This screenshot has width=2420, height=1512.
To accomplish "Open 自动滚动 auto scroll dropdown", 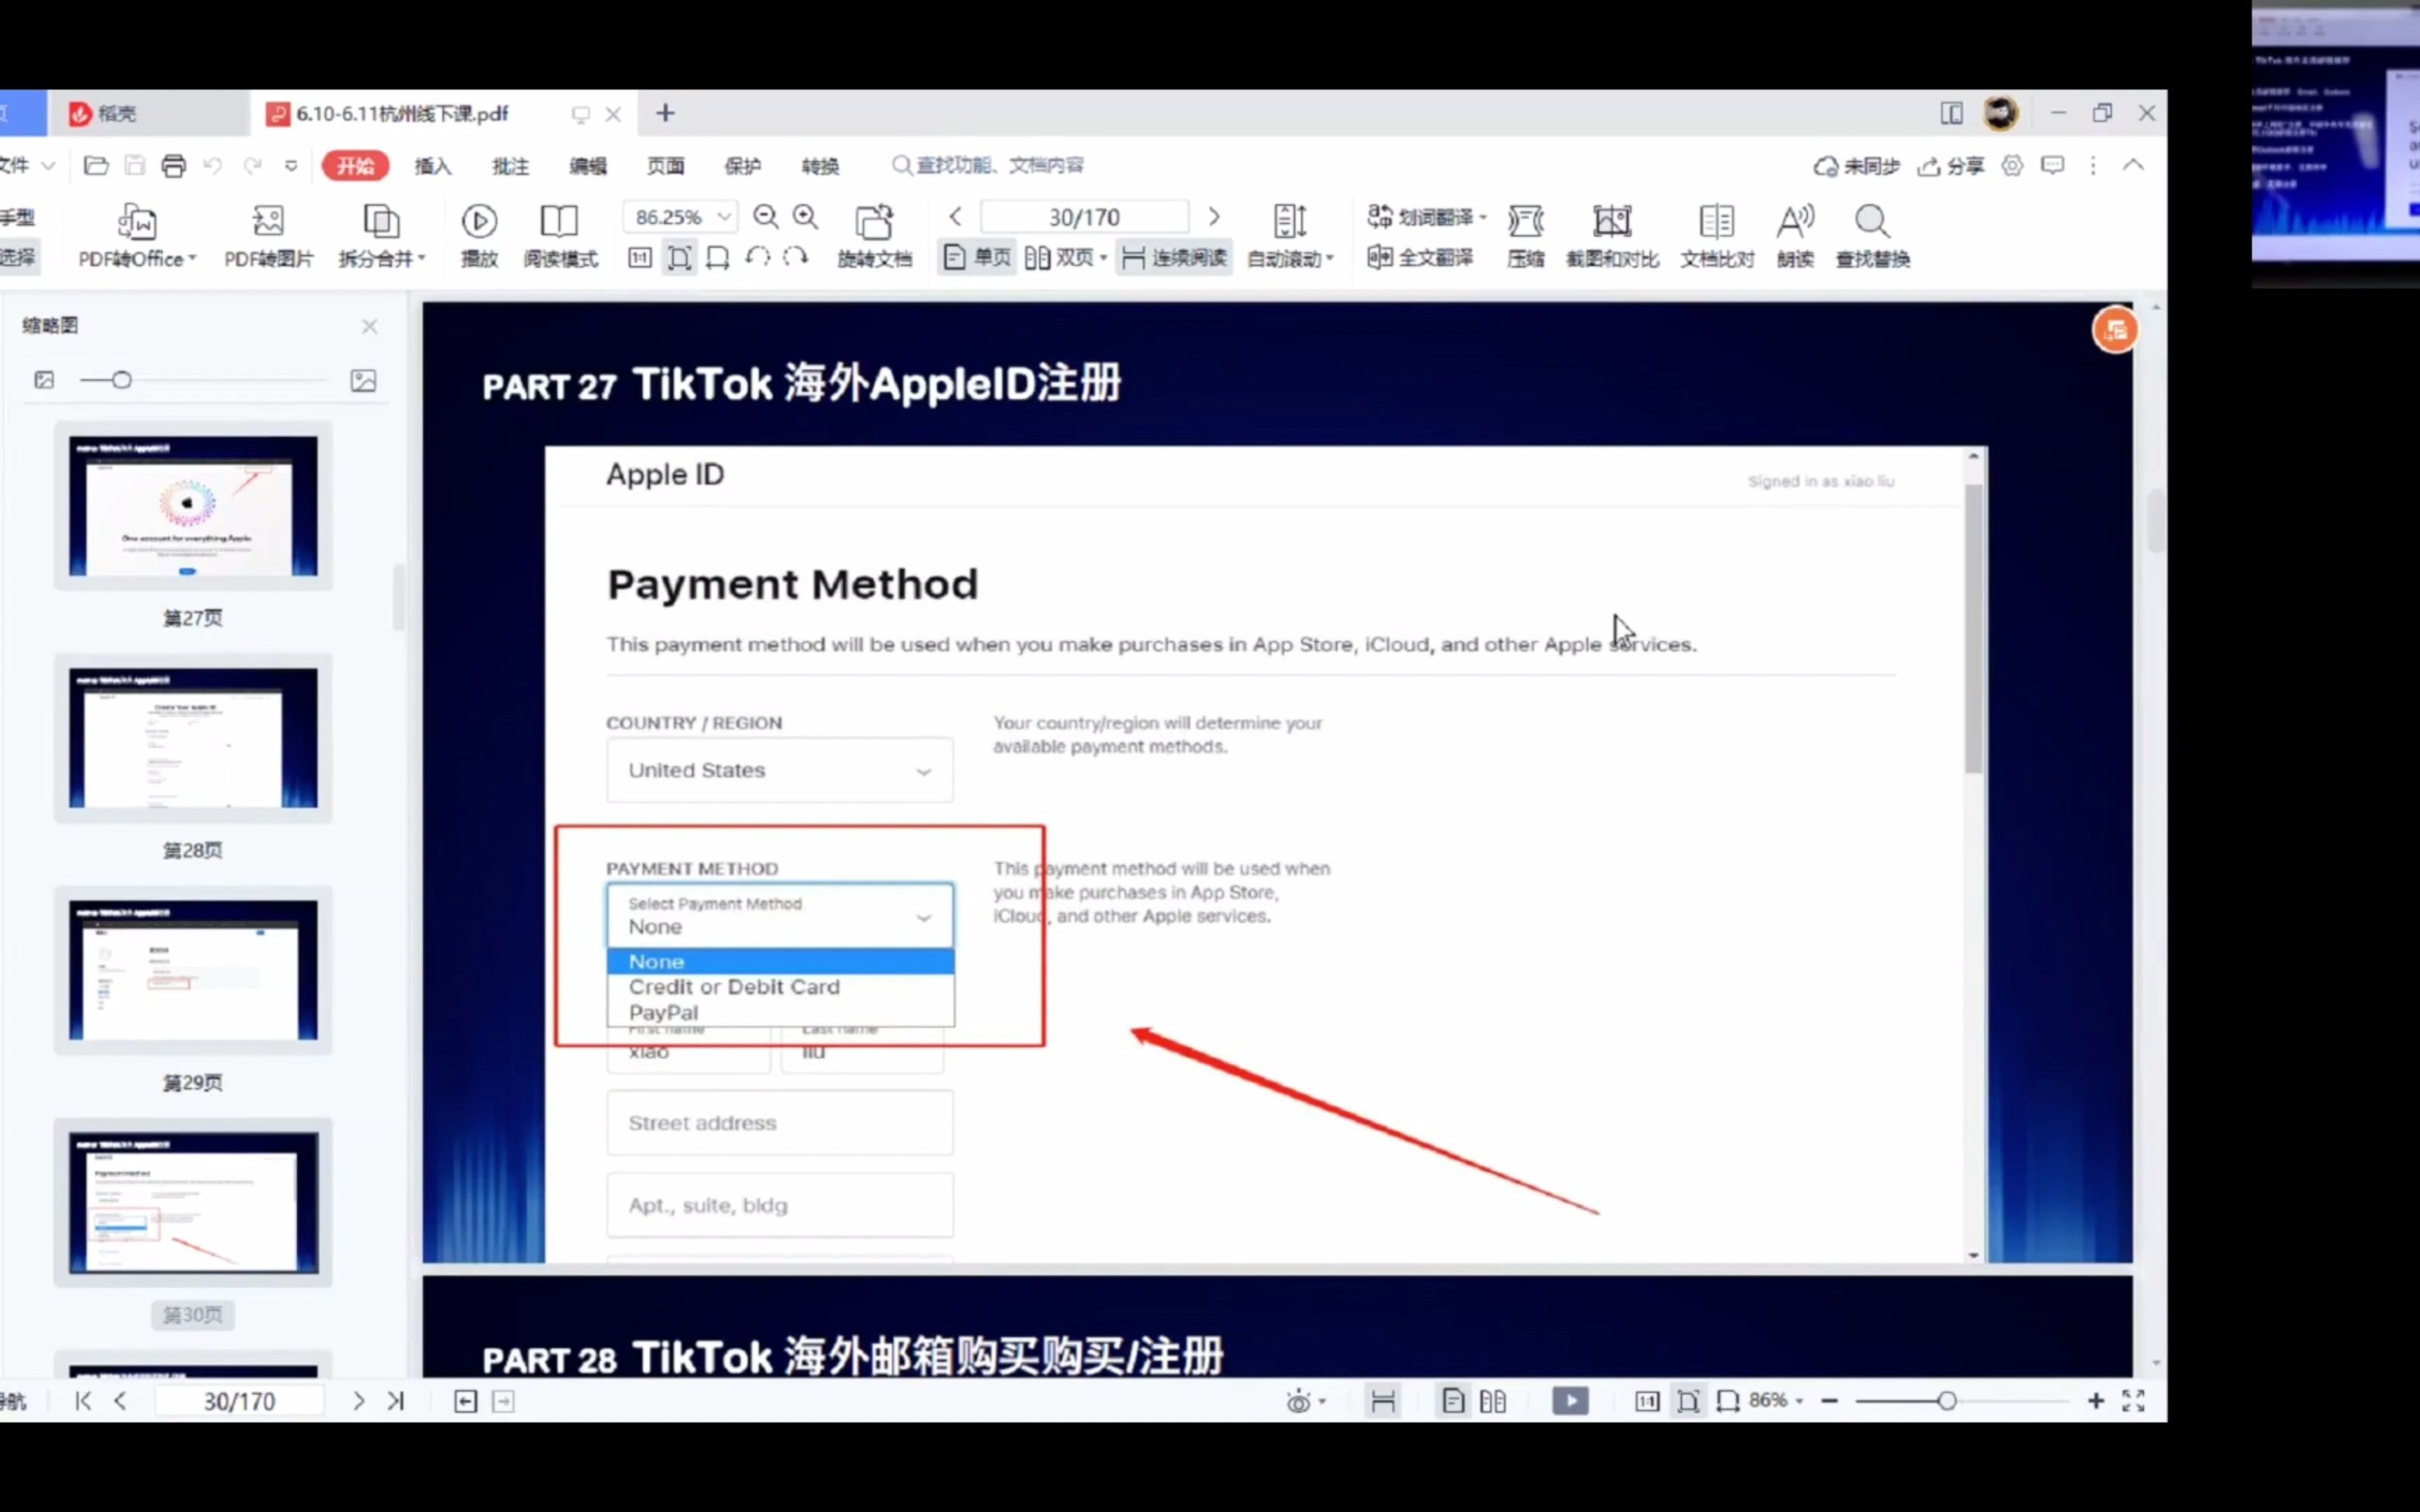I will click(1290, 237).
